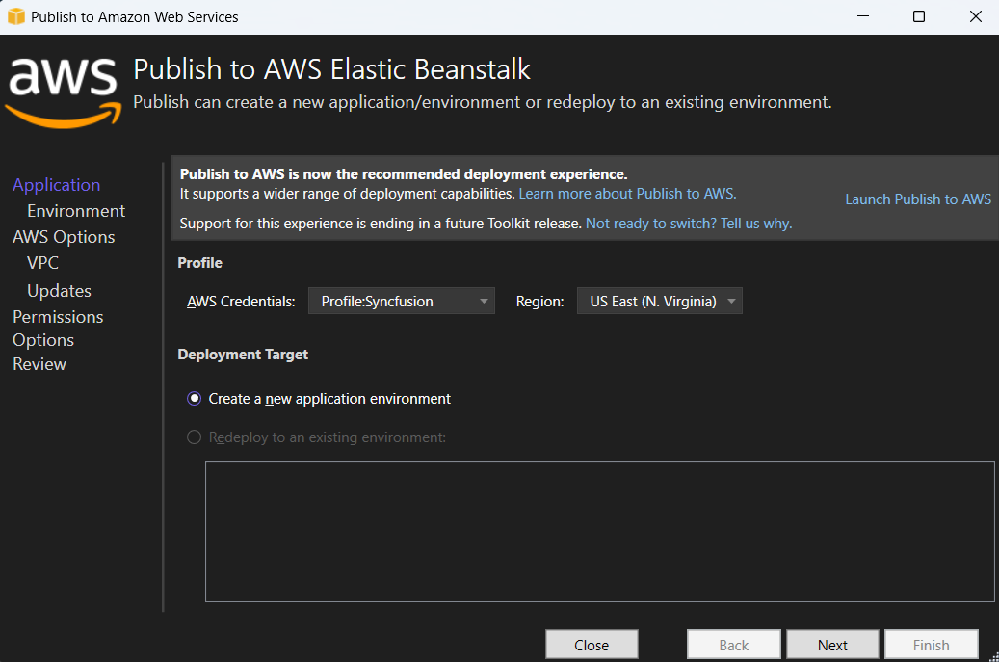
Task: Open Learn more about Publish to AWS link
Action: pyautogui.click(x=627, y=194)
